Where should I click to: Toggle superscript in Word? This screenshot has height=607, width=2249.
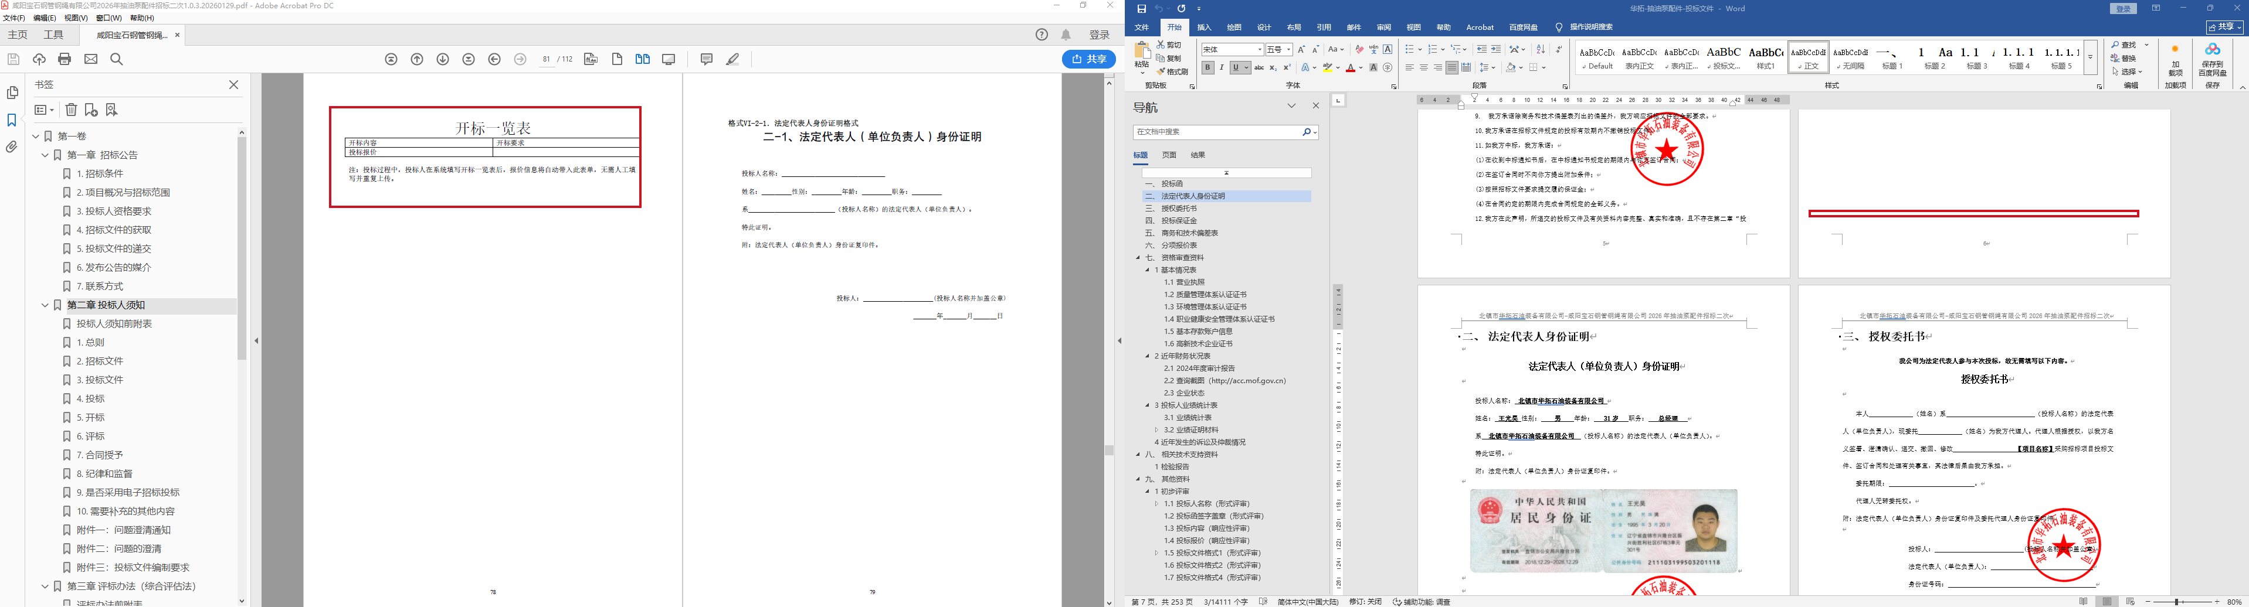pos(1287,67)
